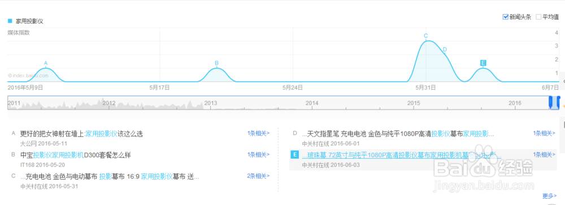Click source text 中关村在线 2016-06-01

pos(331,143)
